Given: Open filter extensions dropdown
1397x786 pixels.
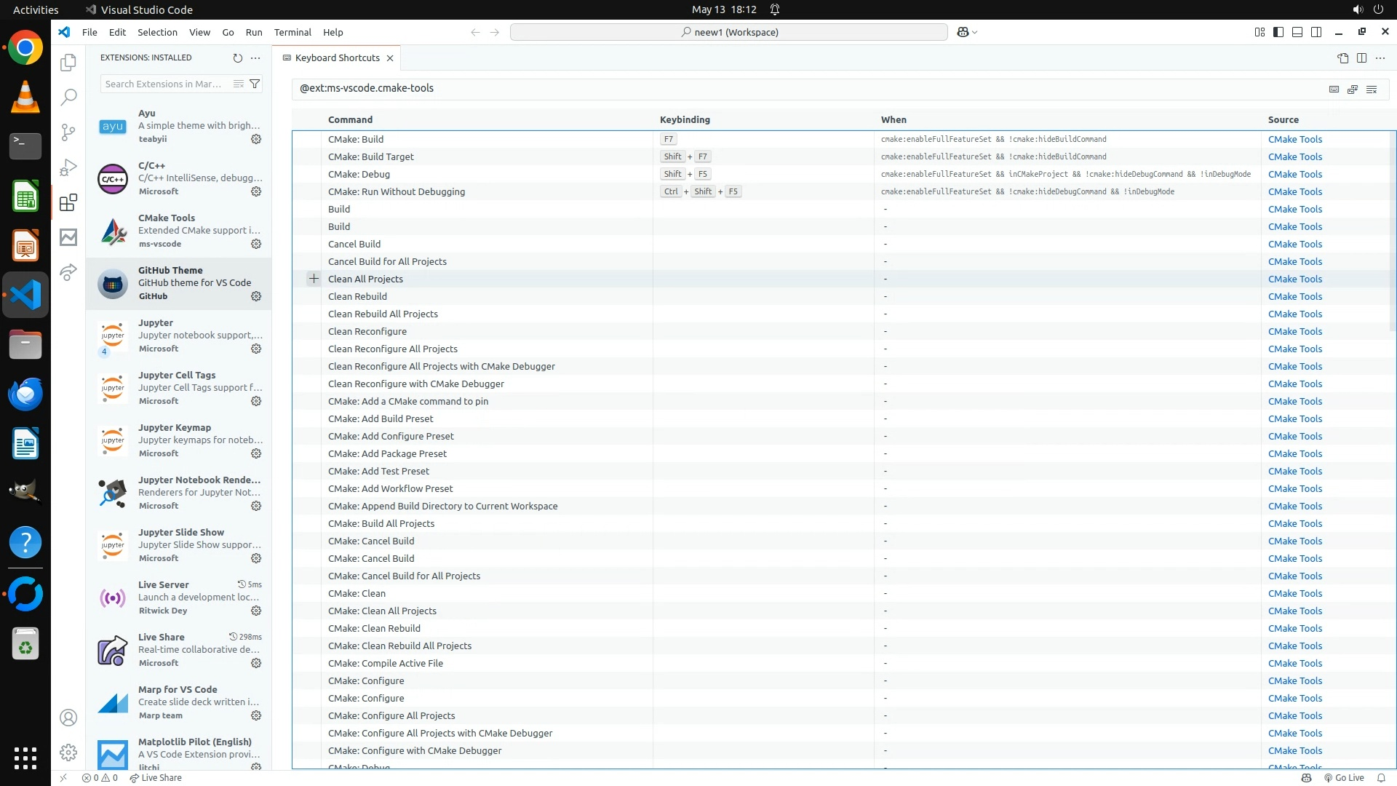Looking at the screenshot, I should (255, 84).
